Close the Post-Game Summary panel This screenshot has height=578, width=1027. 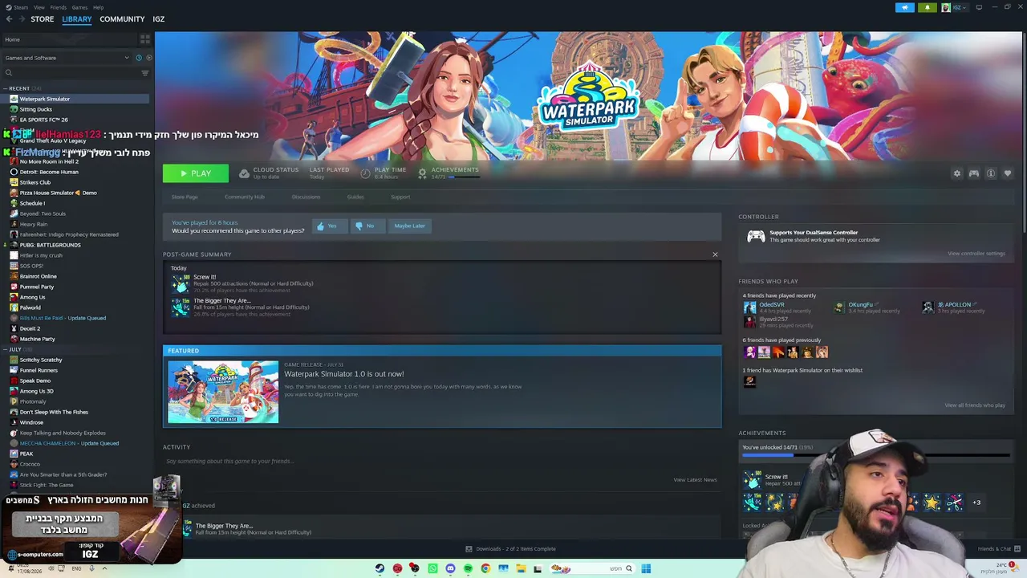pos(715,254)
